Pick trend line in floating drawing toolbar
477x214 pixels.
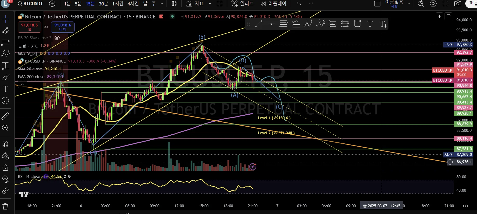click(x=259, y=24)
